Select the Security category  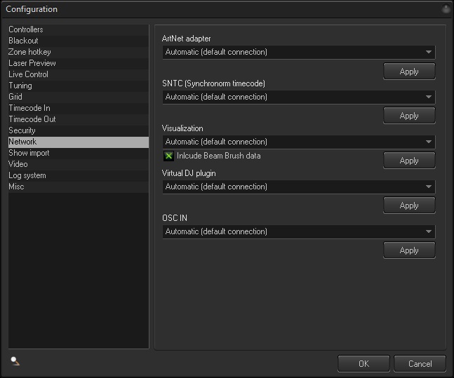22,130
